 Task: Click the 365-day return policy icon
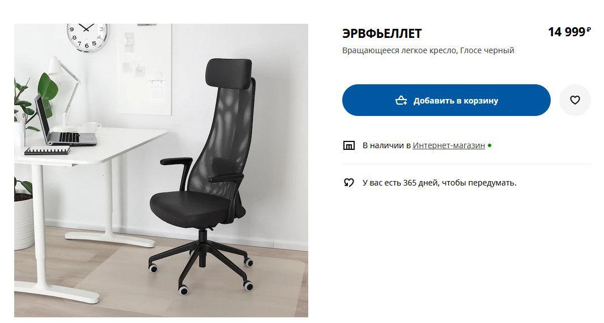click(348, 183)
